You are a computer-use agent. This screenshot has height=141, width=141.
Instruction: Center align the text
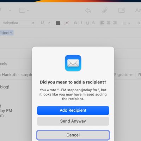click(108, 23)
